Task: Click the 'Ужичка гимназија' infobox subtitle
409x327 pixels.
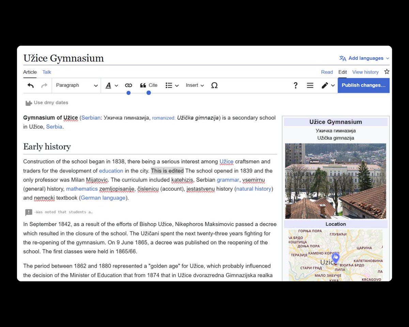Action: [x=336, y=131]
